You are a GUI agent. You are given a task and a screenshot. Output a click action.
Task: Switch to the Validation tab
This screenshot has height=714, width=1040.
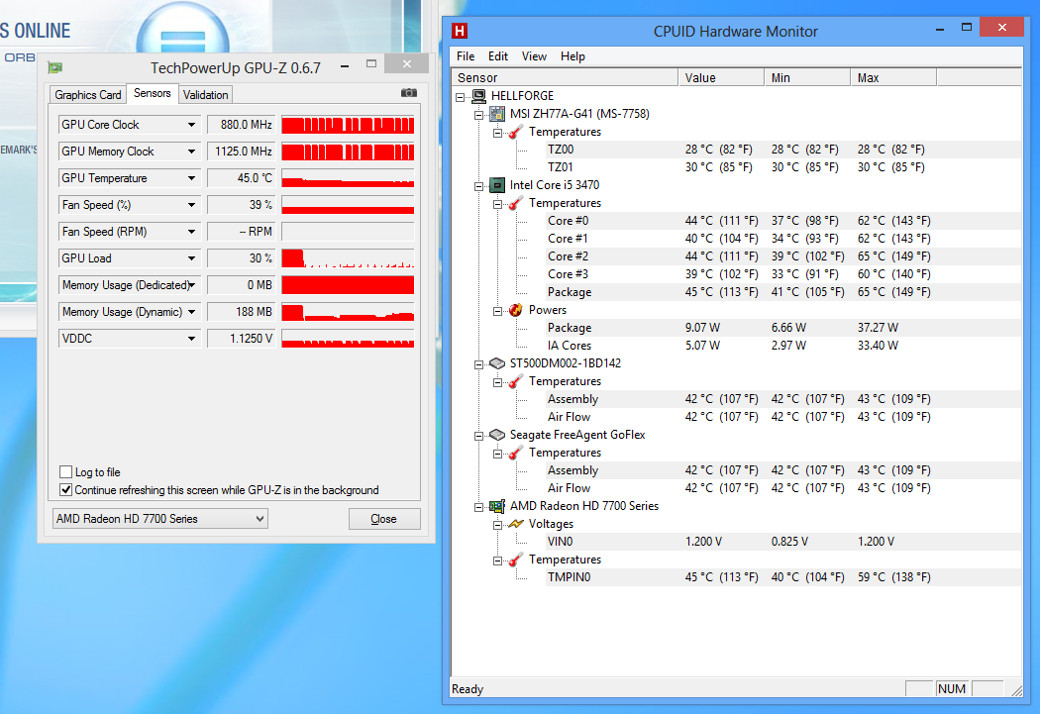[205, 95]
